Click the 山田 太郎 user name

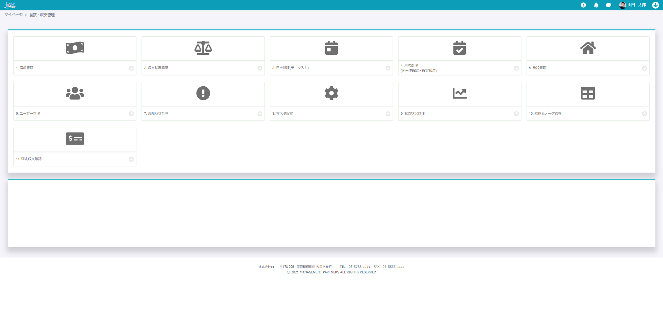point(636,5)
